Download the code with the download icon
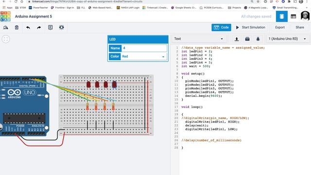 point(237,39)
